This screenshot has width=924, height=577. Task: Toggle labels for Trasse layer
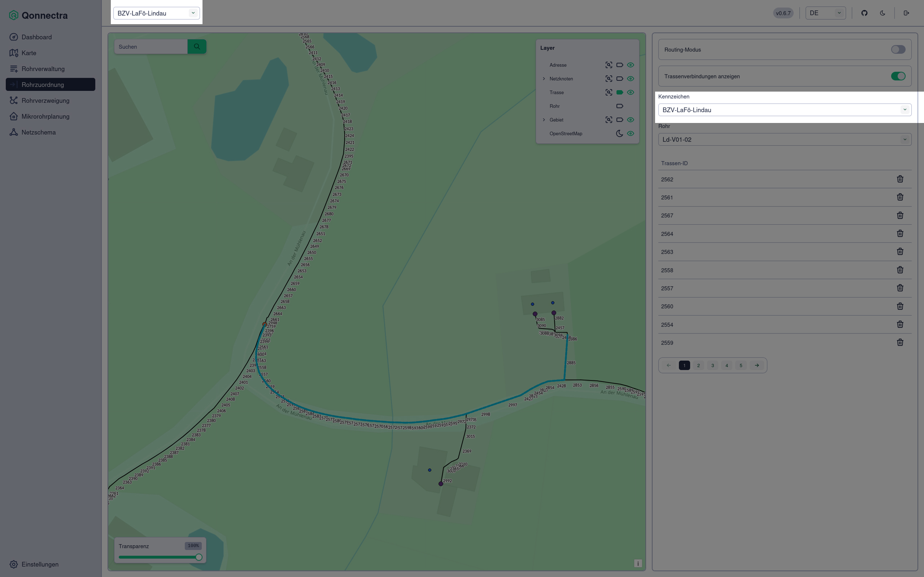click(x=619, y=92)
